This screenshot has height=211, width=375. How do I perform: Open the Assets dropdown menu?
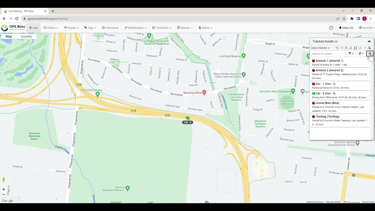[x=71, y=28]
